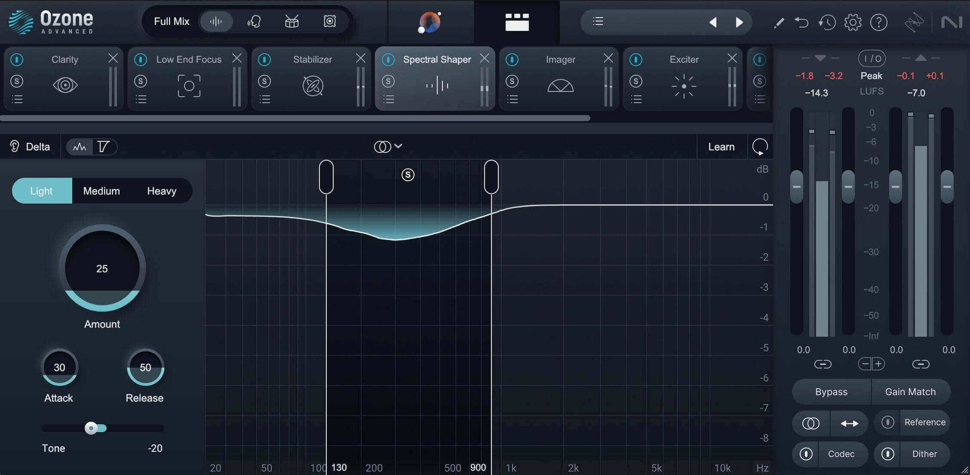Click the Low End Focus module icon
The image size is (970, 475).
click(189, 85)
